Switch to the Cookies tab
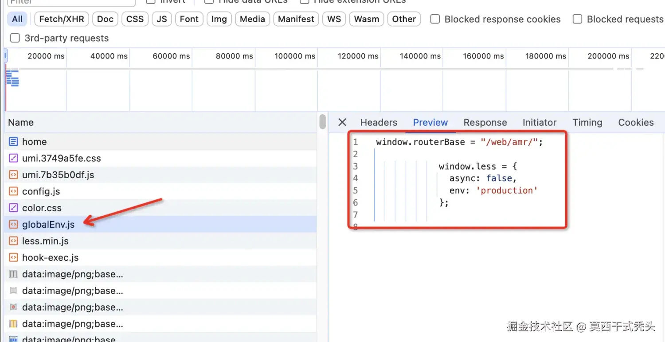The width and height of the screenshot is (665, 342). coord(636,123)
